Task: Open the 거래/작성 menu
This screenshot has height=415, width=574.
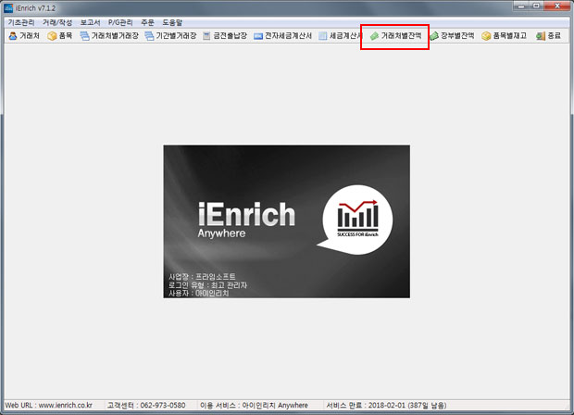Action: pos(56,20)
